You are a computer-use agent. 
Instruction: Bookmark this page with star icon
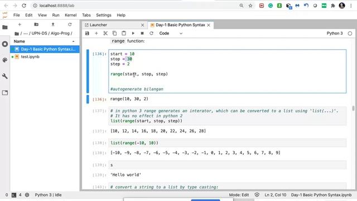250,6
